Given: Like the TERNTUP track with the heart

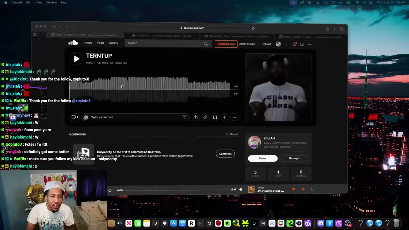Looking at the screenshot, I should tap(74, 117).
